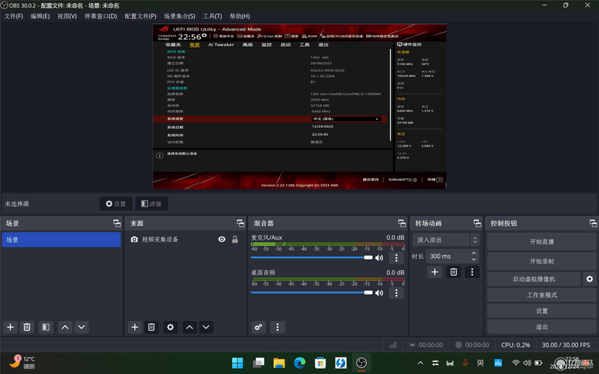This screenshot has height=374, width=599.
Task: Open 桌面音频 options three-dots button
Action: 396,292
